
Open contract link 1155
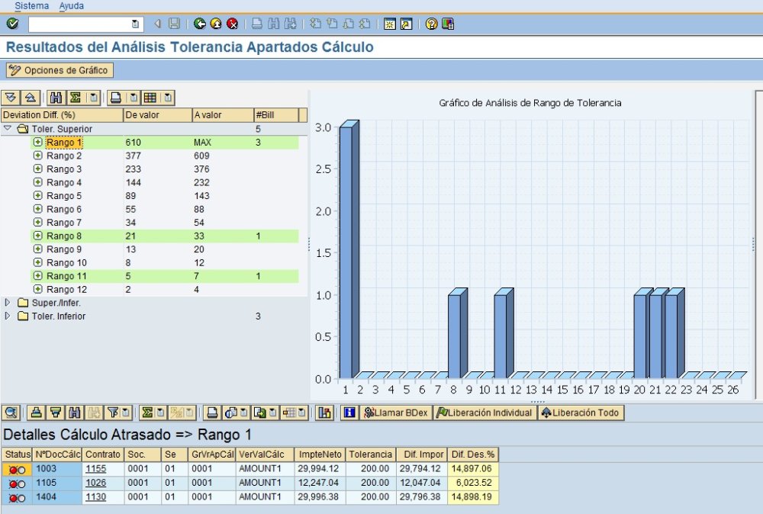pos(95,469)
